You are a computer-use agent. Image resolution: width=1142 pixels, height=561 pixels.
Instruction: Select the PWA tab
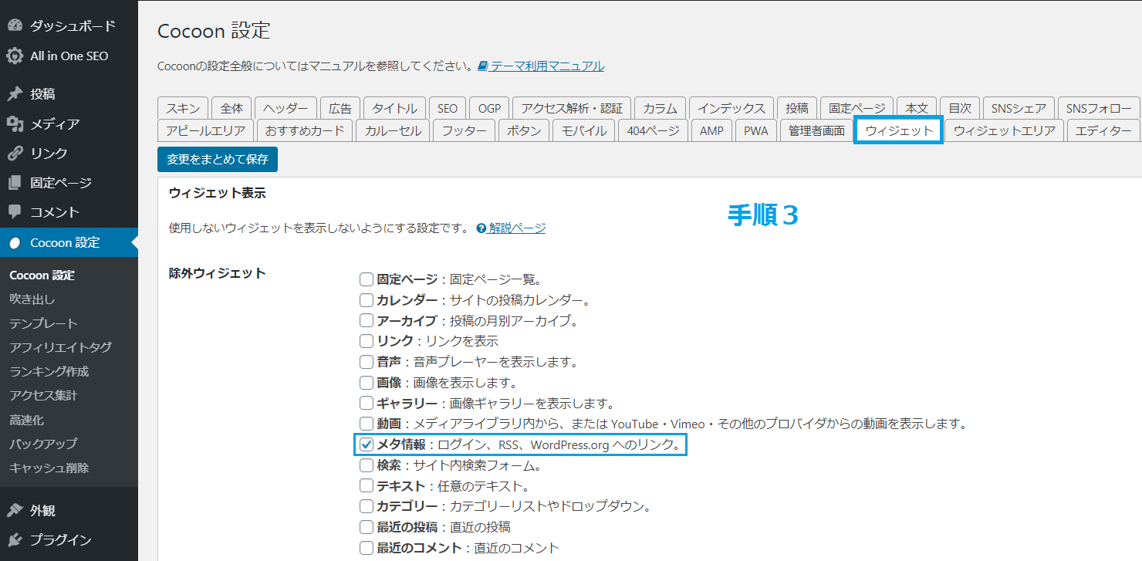coord(756,130)
